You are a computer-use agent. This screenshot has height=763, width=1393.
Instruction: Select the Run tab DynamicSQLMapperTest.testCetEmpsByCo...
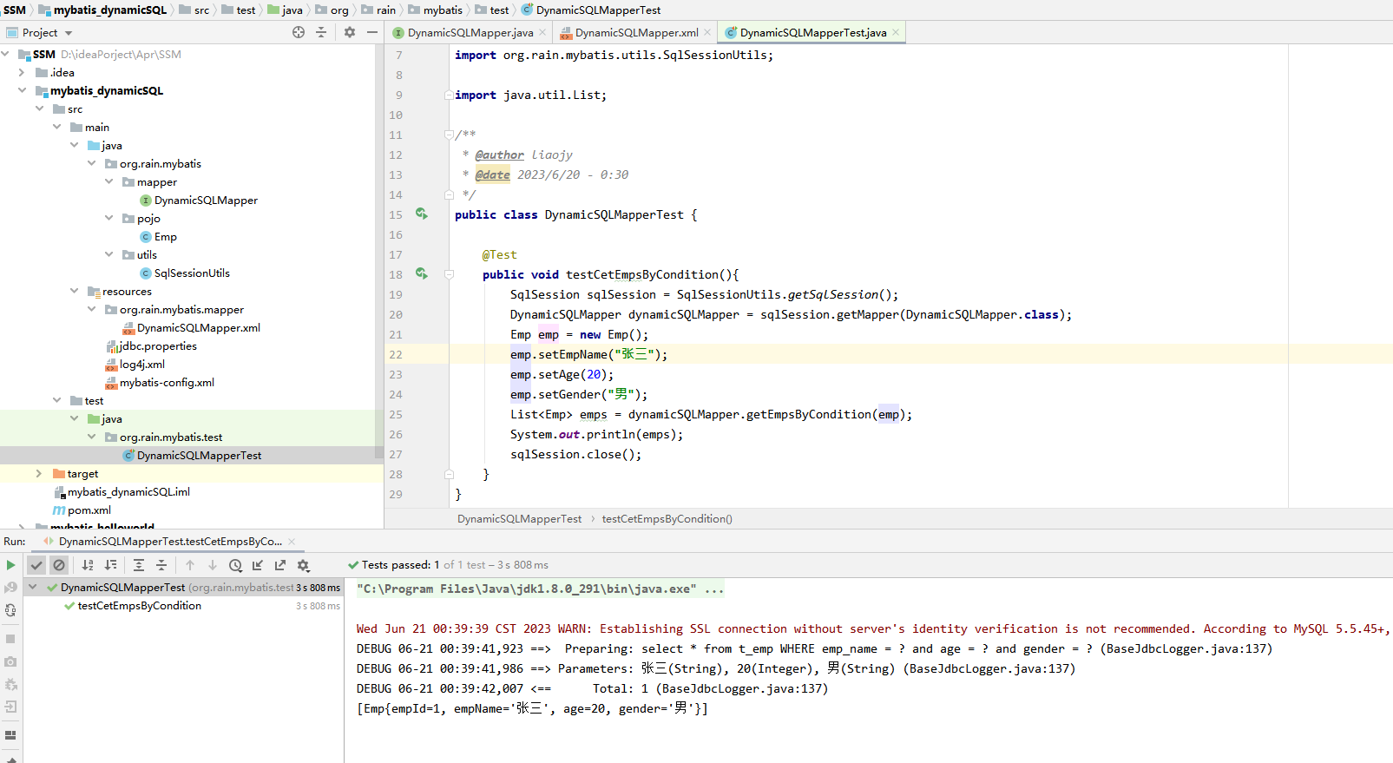point(170,542)
